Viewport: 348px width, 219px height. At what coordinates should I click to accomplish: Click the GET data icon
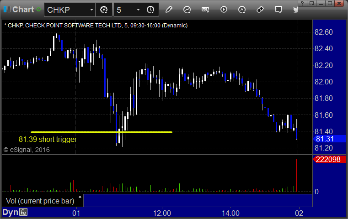(205, 10)
